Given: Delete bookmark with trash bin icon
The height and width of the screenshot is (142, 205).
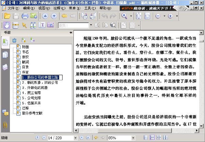Looking at the screenshot, I should pyautogui.click(x=14, y=40).
